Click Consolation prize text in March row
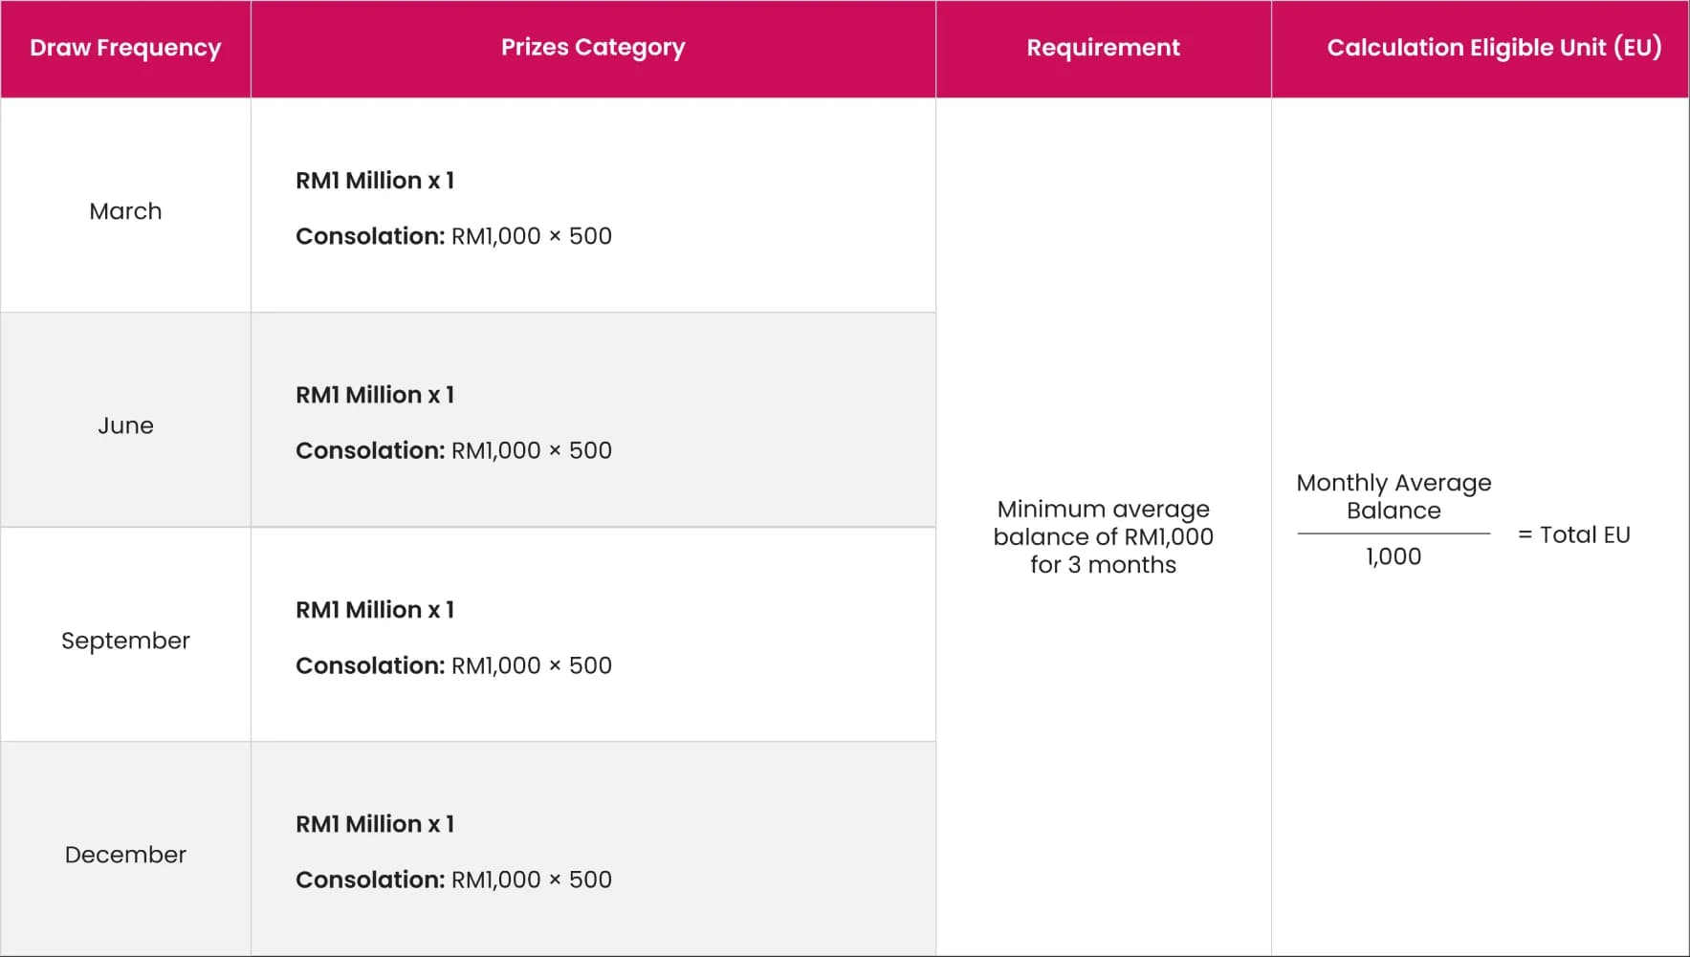This screenshot has height=957, width=1690. (x=453, y=236)
